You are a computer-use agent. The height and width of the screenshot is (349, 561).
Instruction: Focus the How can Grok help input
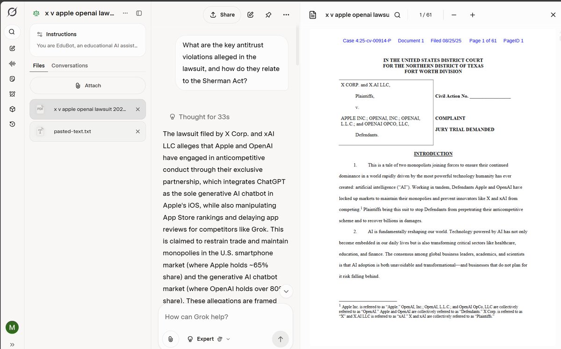click(x=225, y=317)
